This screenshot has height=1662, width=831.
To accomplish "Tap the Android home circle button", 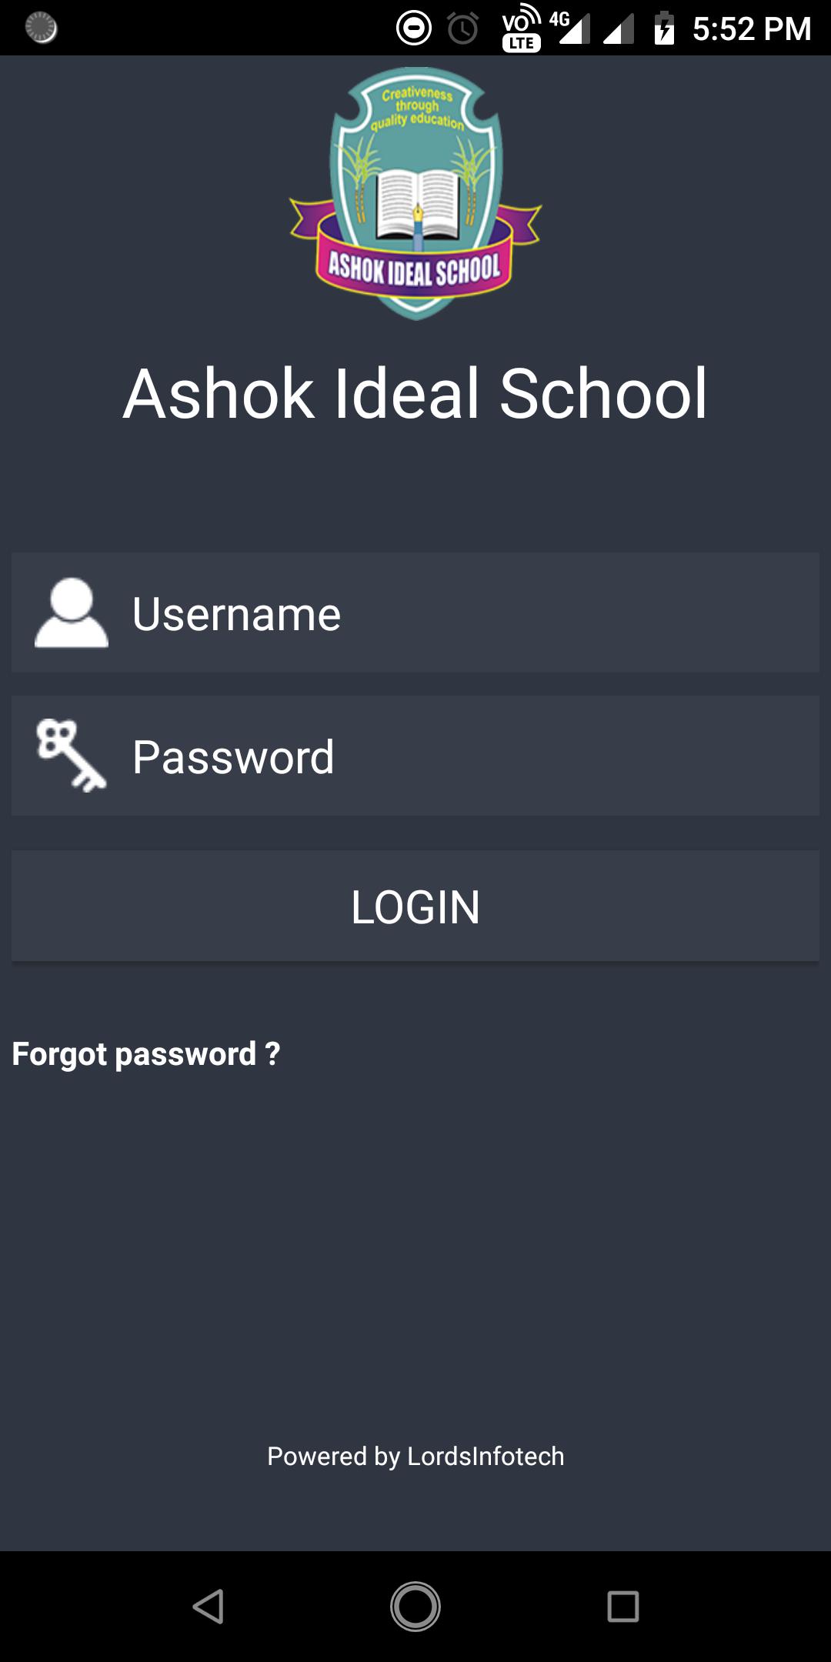I will tap(415, 1607).
